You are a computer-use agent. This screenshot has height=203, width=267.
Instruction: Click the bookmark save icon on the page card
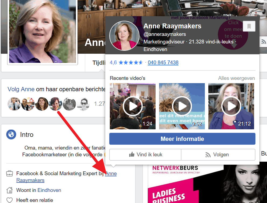pos(249,26)
